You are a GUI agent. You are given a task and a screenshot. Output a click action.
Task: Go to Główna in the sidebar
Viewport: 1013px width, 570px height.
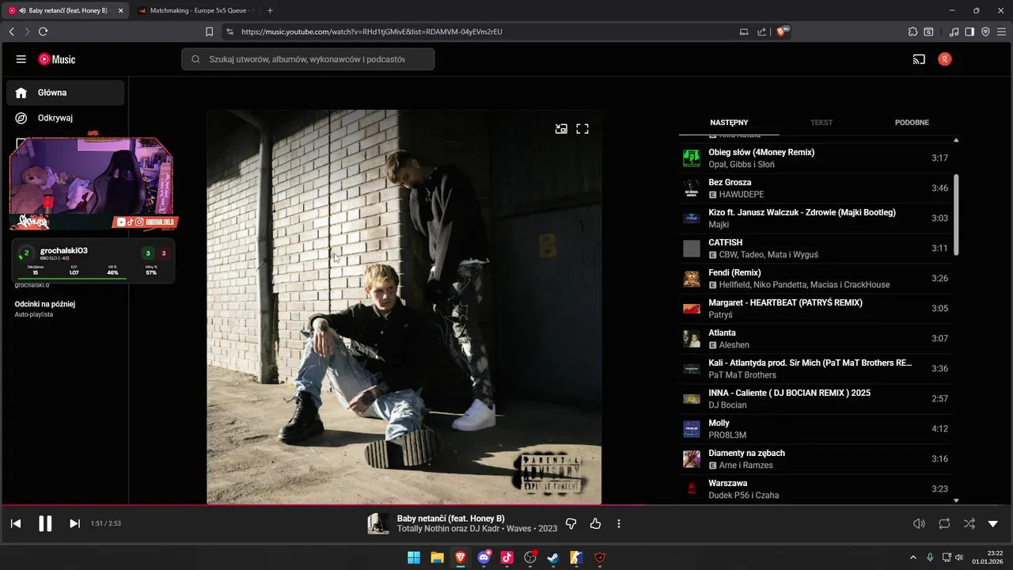(66, 93)
